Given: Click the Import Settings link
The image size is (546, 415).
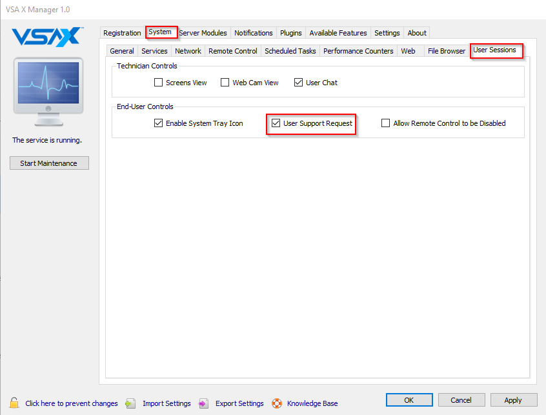Looking at the screenshot, I should click(167, 403).
